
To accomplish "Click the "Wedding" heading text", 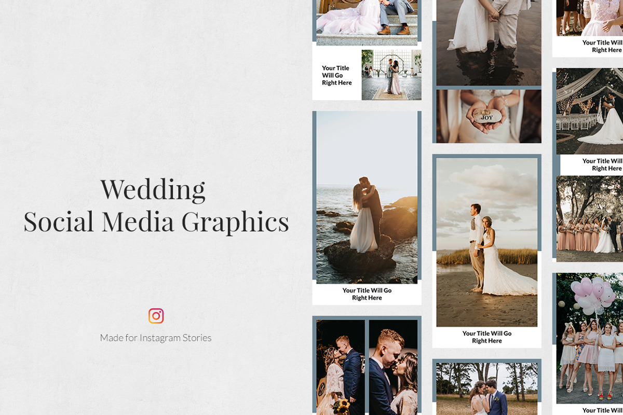I will [x=153, y=189].
